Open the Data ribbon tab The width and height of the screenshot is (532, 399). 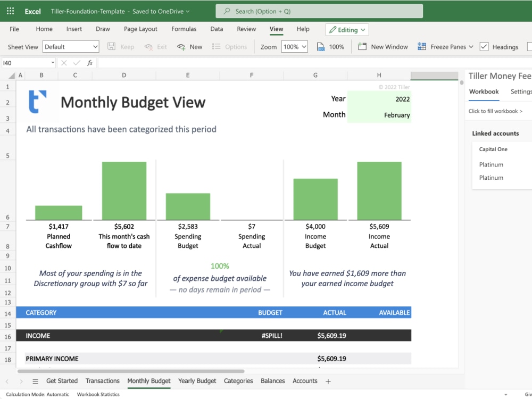[x=217, y=29]
